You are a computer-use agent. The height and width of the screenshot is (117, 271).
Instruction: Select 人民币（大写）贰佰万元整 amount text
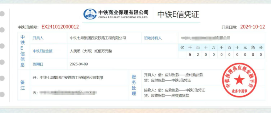coord(91,51)
